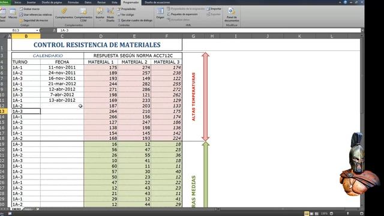This screenshot has height=216, width=384.
Task: Open the Diseño de página tab
Action: [x=52, y=2]
